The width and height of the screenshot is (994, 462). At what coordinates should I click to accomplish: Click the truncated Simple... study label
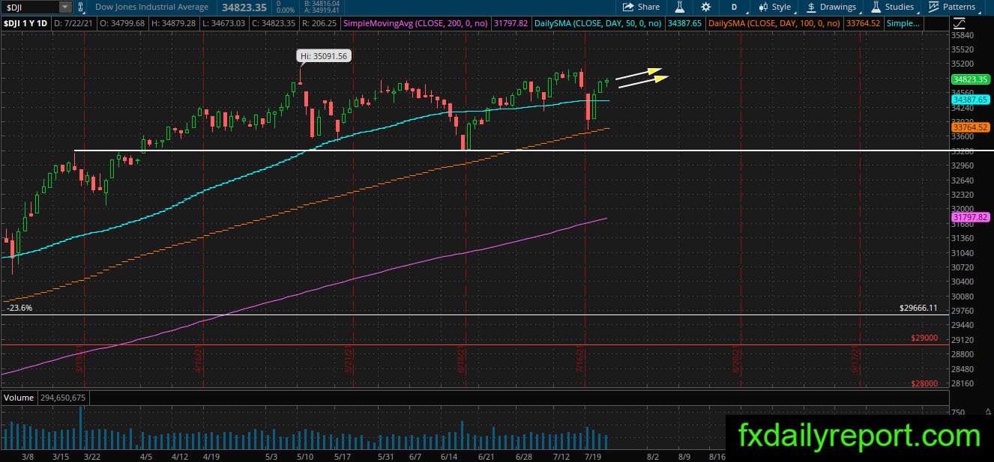click(903, 23)
